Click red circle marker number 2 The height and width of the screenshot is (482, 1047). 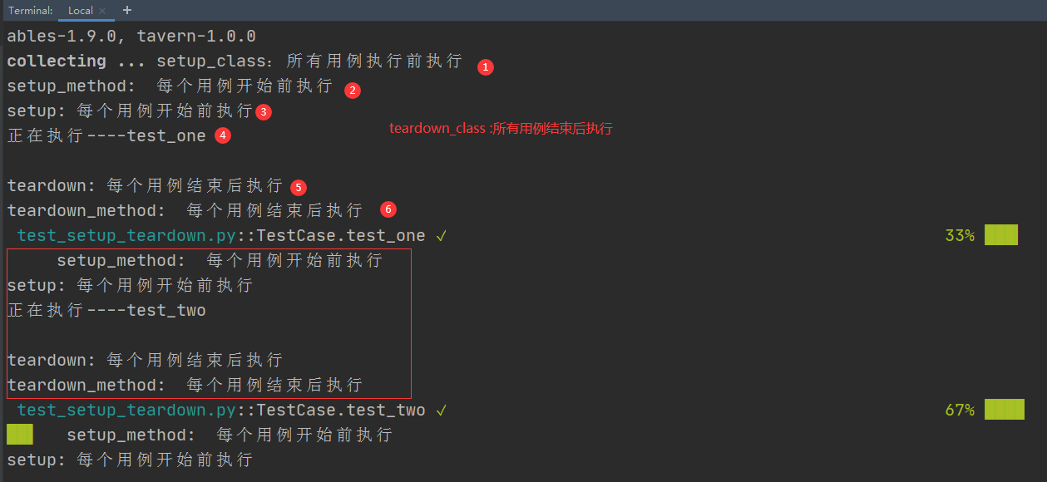click(x=353, y=91)
